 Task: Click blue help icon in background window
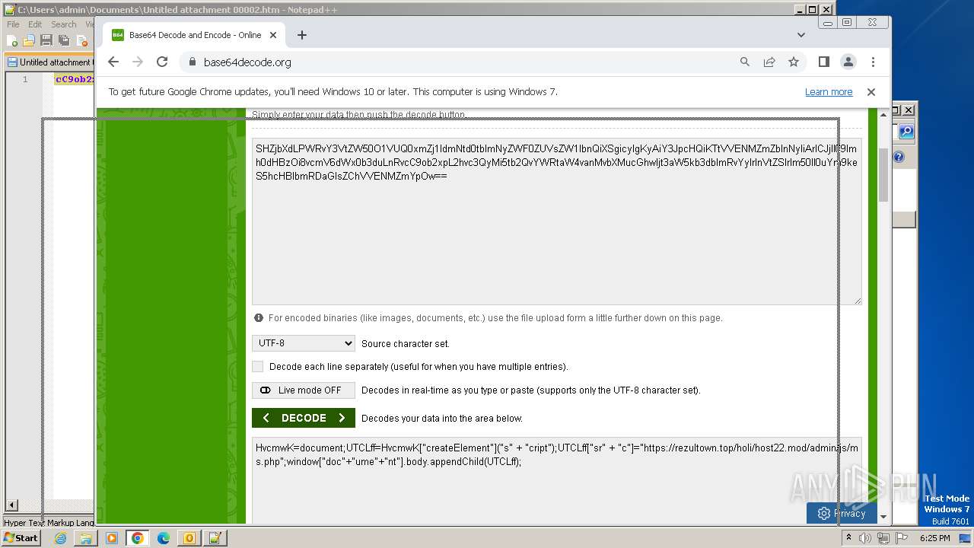coord(899,157)
